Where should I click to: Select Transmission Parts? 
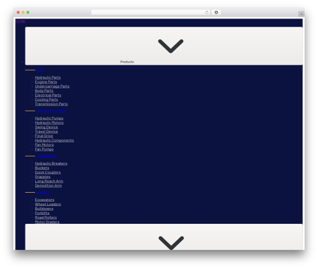52,104
